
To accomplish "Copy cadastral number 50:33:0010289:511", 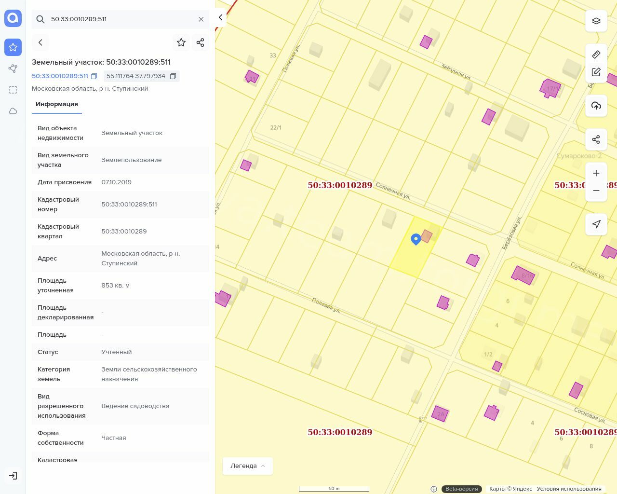I will [x=94, y=76].
